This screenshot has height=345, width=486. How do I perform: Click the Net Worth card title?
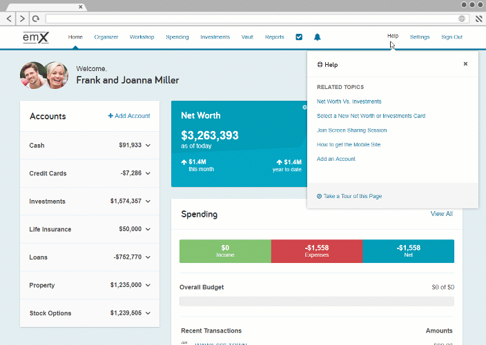(x=201, y=115)
